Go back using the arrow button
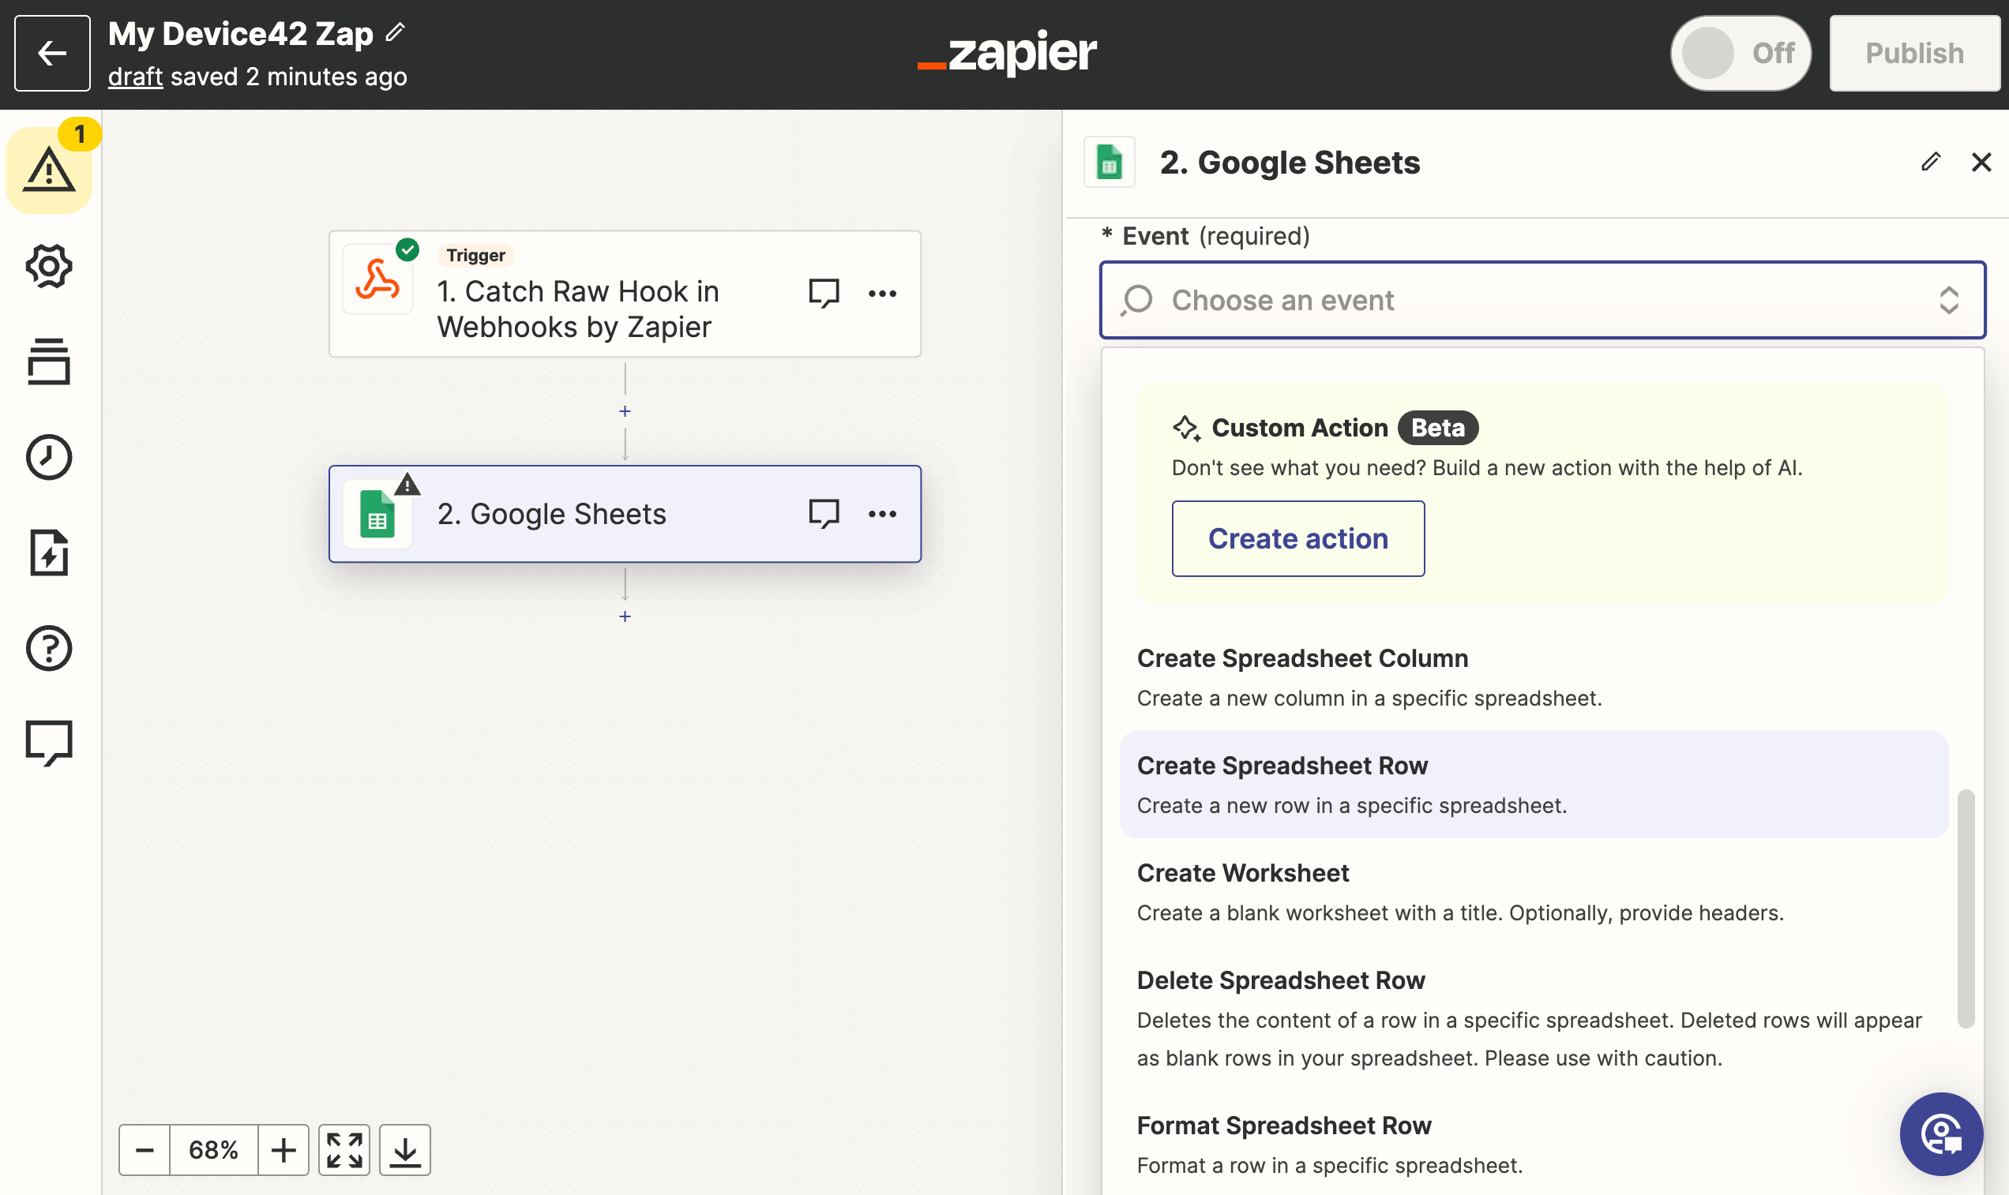Image resolution: width=2009 pixels, height=1195 pixels. [x=52, y=53]
